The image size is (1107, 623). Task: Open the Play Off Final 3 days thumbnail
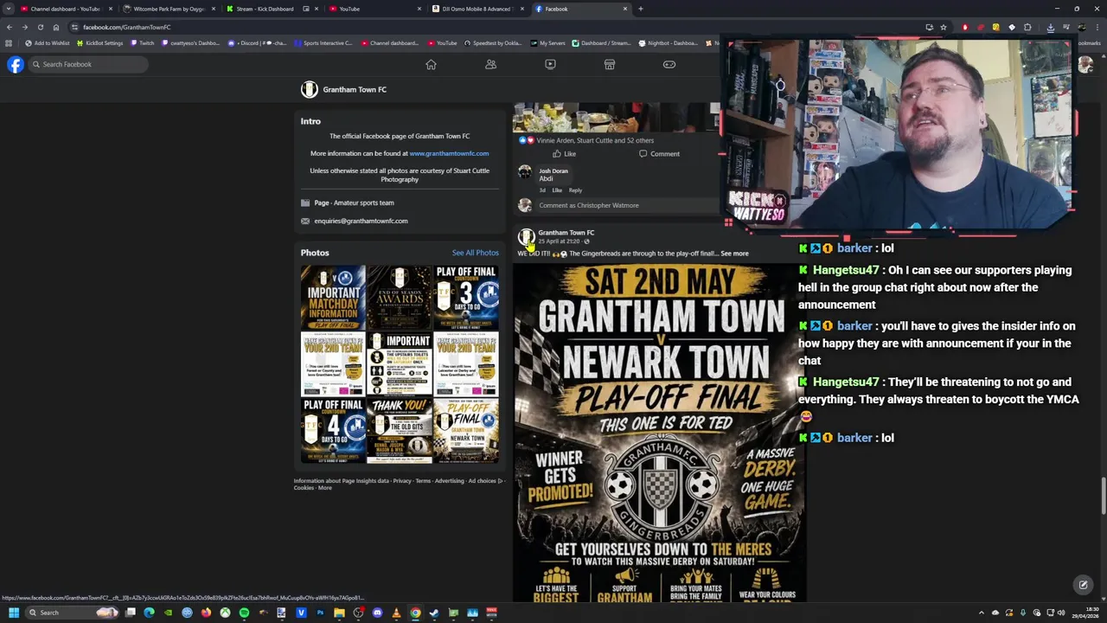[x=466, y=298]
